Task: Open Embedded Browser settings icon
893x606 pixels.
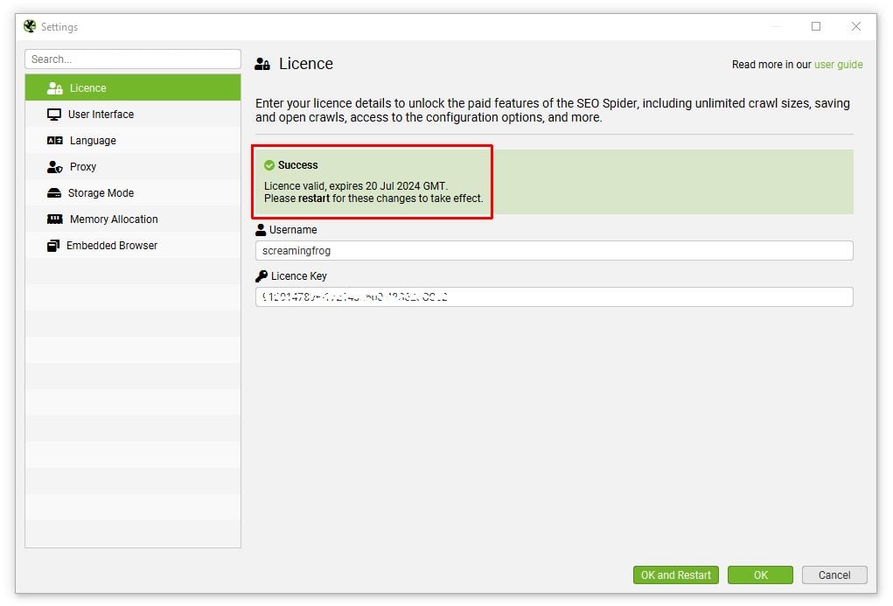Action: (53, 246)
